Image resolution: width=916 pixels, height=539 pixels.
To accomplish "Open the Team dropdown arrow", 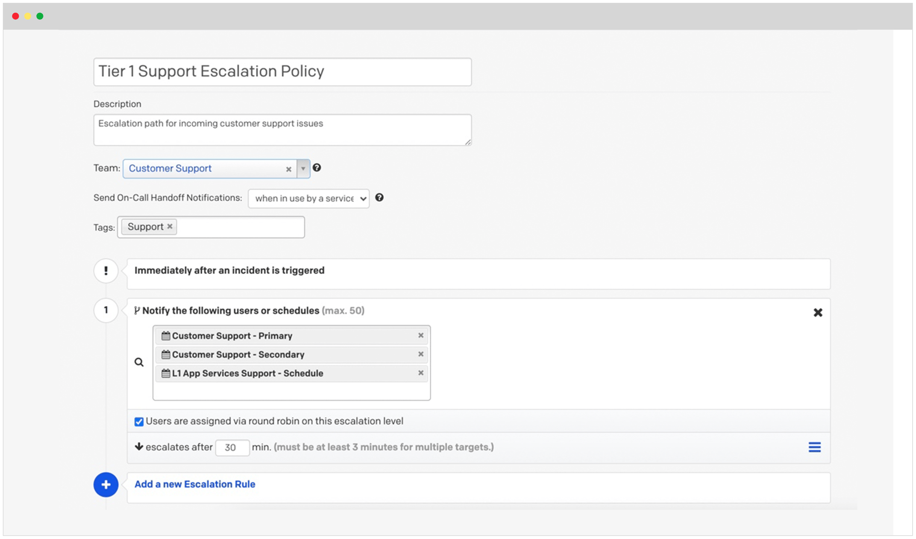I will (303, 169).
